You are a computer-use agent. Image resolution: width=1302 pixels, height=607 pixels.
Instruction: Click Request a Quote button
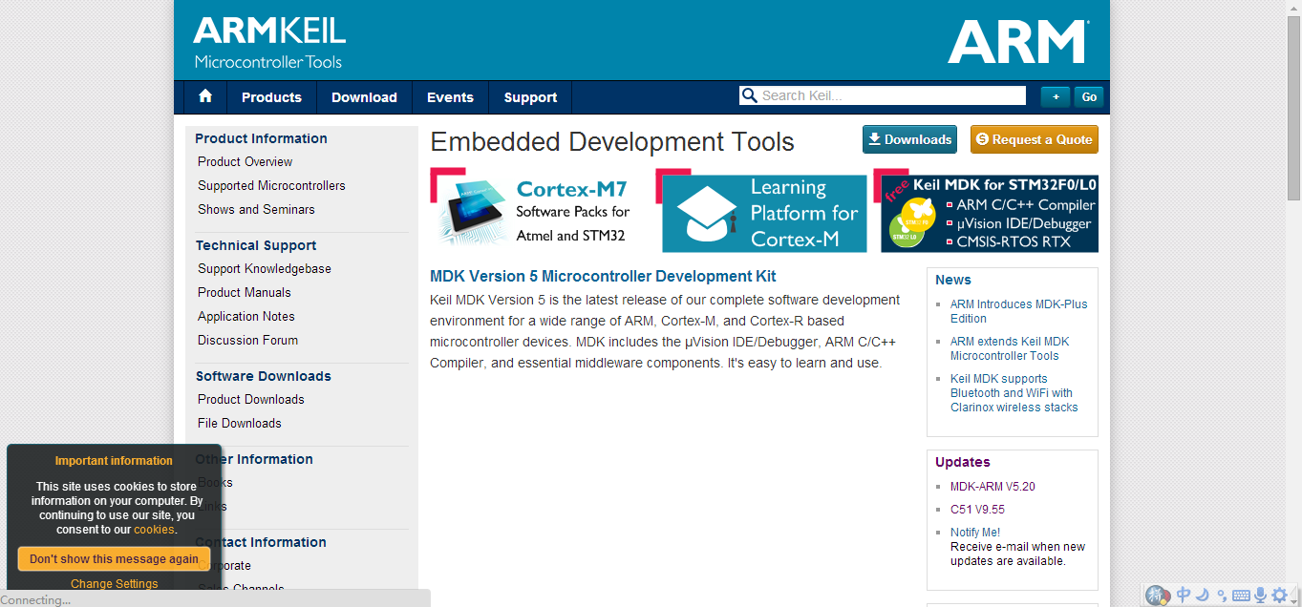coord(1035,139)
